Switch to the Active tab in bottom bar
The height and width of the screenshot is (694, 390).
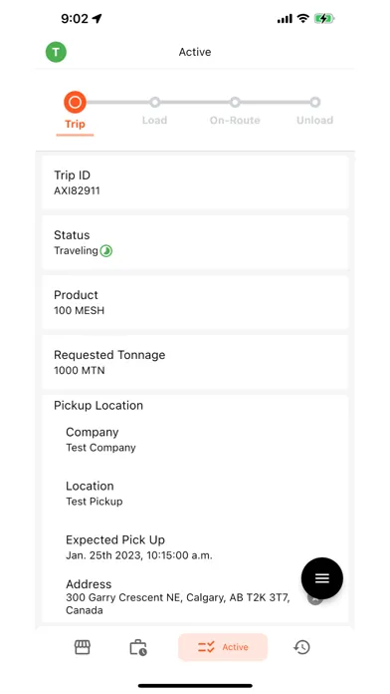pos(223,647)
